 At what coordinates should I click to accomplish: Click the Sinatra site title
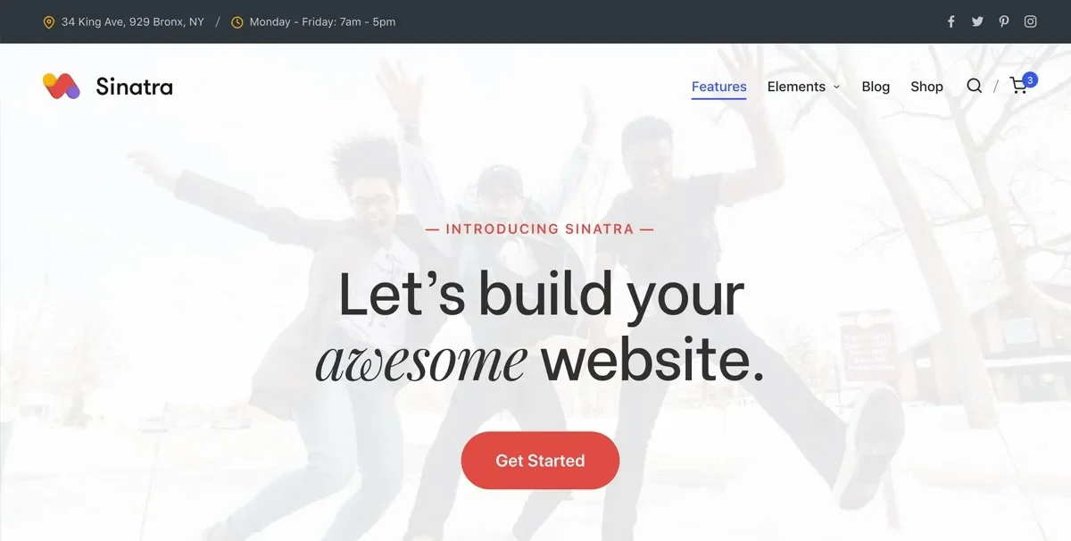(x=134, y=87)
